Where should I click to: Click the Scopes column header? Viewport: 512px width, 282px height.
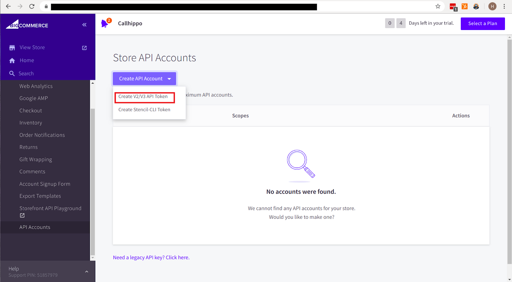pyautogui.click(x=240, y=116)
